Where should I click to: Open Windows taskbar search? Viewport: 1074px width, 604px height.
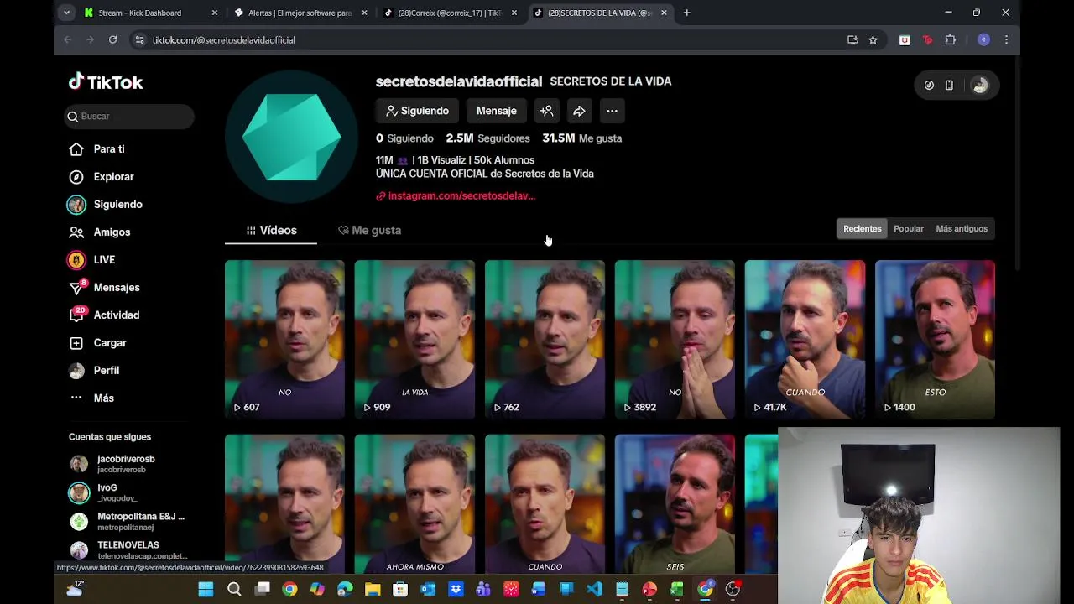point(234,590)
